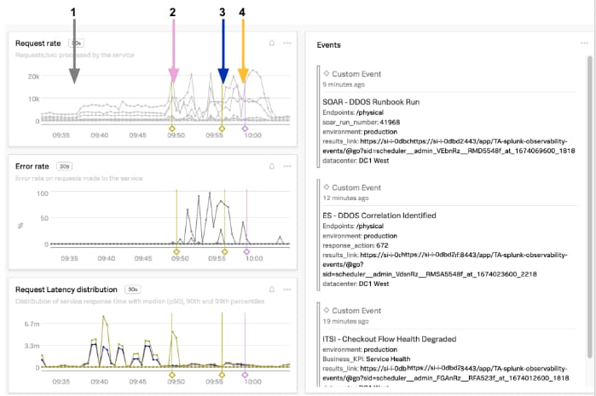The width and height of the screenshot is (596, 396).
Task: Click the 10:00 time label on Request rate chart
Action: (252, 135)
